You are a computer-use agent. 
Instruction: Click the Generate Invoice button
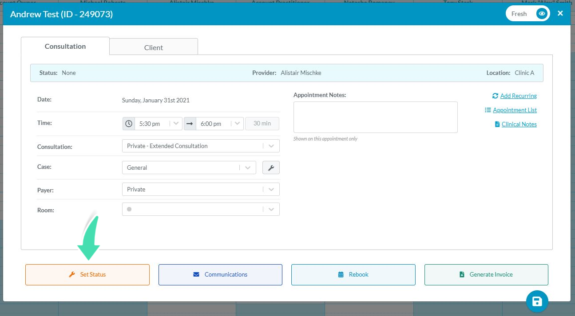pos(486,275)
